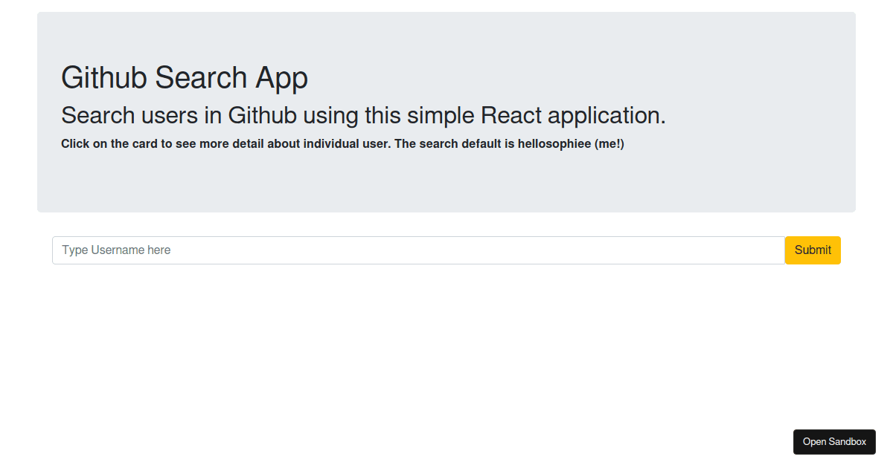The width and height of the screenshot is (893, 468).
Task: Click empty gray banner area beside the title
Action: 595,74
